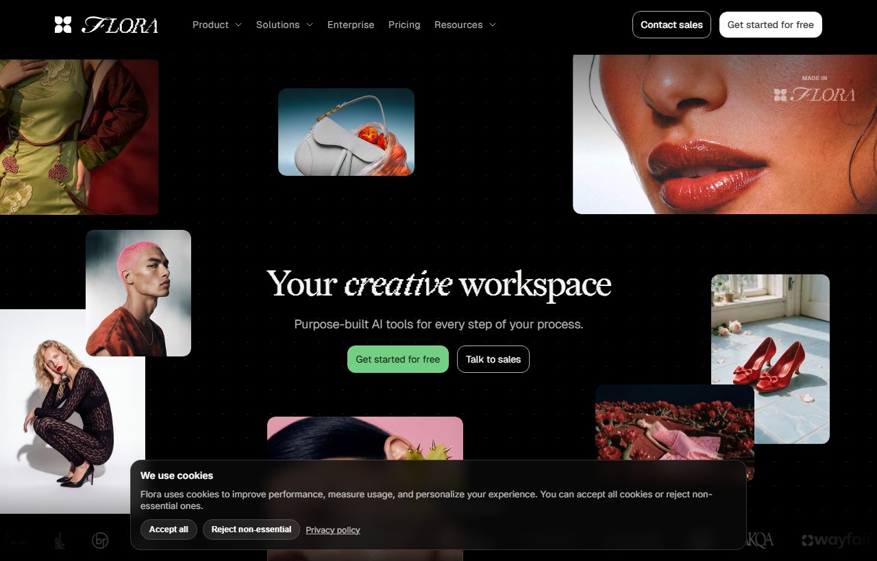Click the 'We use cookies' heading
The height and width of the screenshot is (561, 877).
pyautogui.click(x=177, y=475)
